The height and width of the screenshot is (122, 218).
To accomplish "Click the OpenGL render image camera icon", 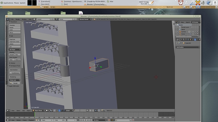I will coord(102,111).
